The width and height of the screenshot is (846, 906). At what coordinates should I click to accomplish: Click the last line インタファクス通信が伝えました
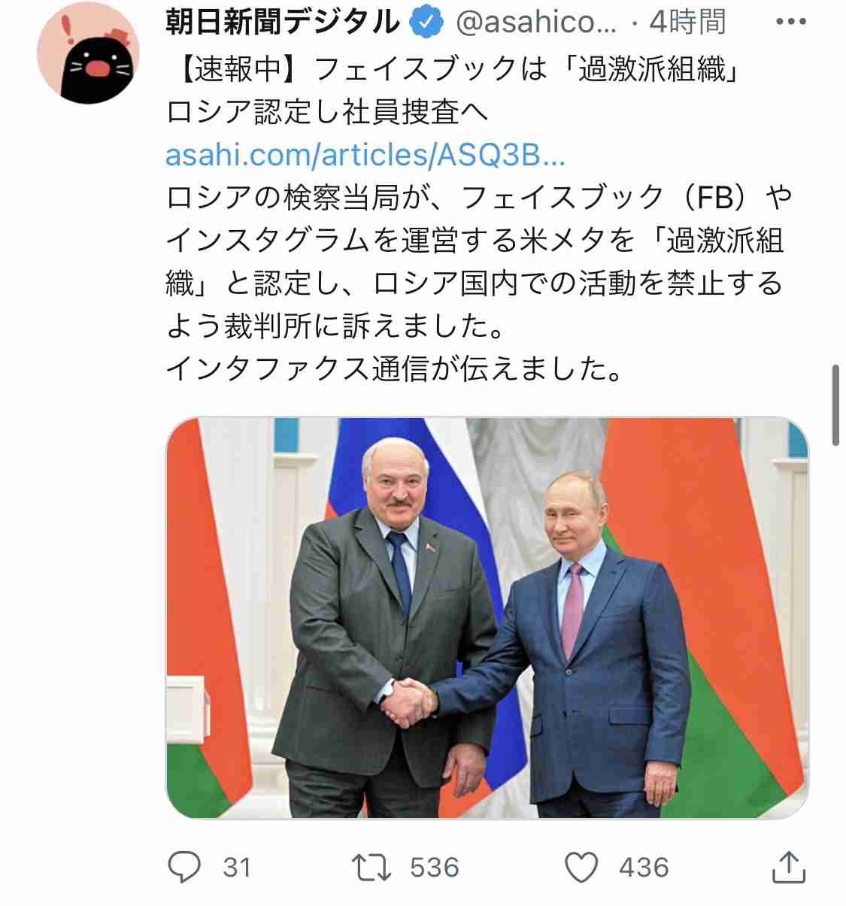point(394,369)
